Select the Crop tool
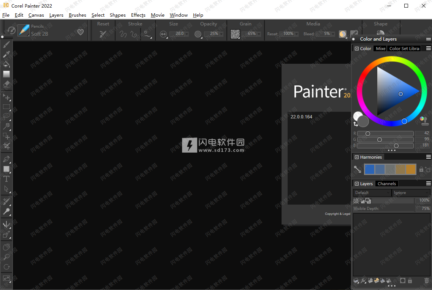Image resolution: width=432 pixels, height=290 pixels. click(6, 146)
